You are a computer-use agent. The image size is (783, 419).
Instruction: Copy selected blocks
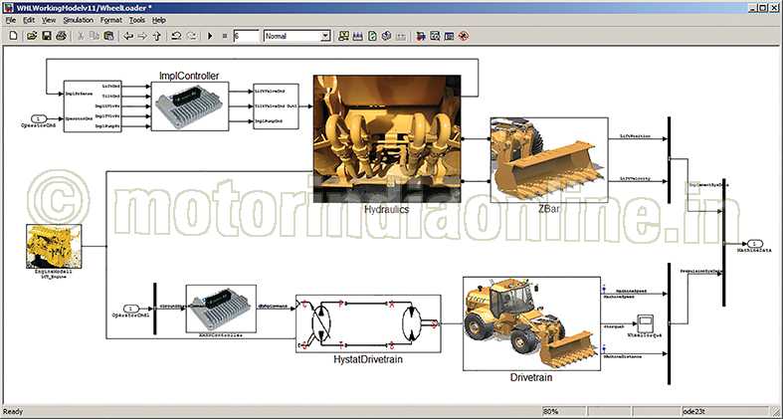click(95, 36)
